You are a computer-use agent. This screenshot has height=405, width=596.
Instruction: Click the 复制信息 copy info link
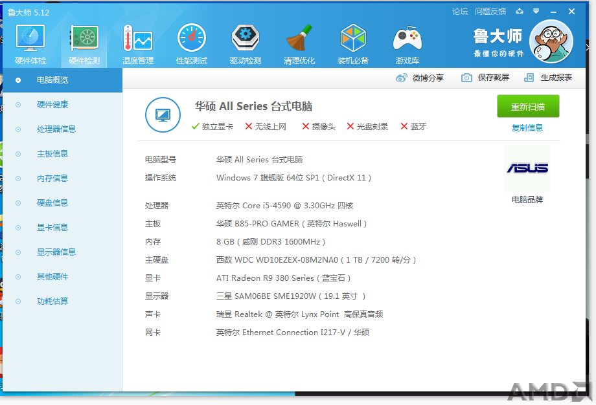(x=527, y=128)
